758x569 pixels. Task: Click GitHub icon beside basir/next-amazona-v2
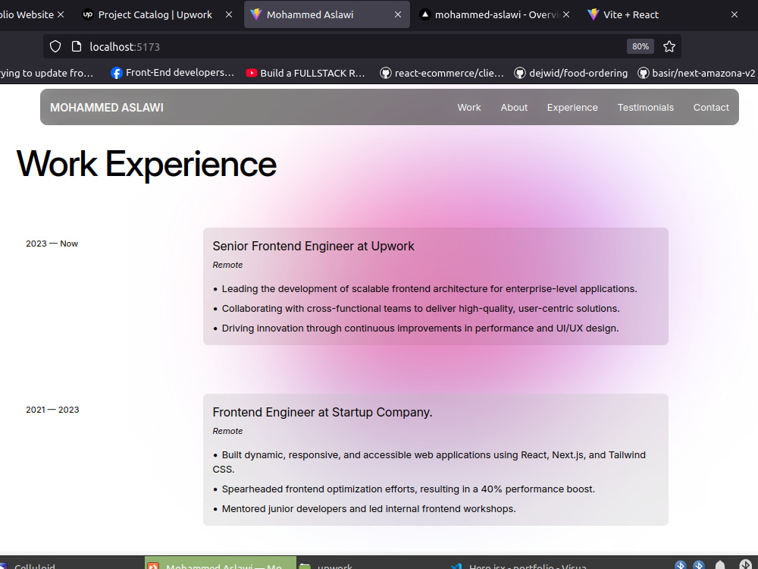pyautogui.click(x=643, y=73)
